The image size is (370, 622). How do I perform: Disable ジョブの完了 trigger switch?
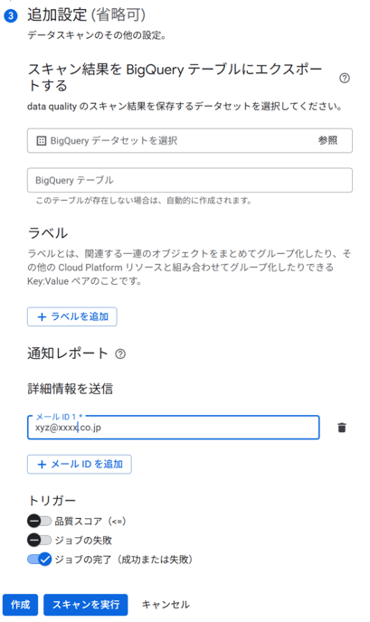pos(39,560)
